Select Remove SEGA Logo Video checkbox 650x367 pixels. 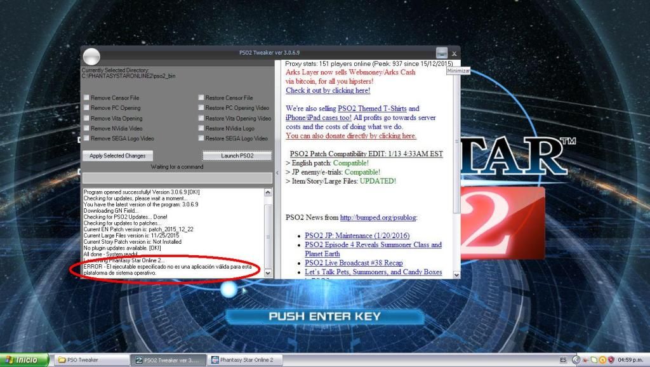click(86, 138)
